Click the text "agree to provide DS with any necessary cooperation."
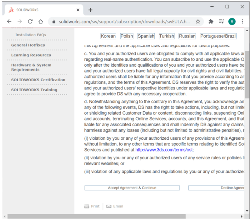The height and width of the screenshot is (221, 251). coord(136,94)
